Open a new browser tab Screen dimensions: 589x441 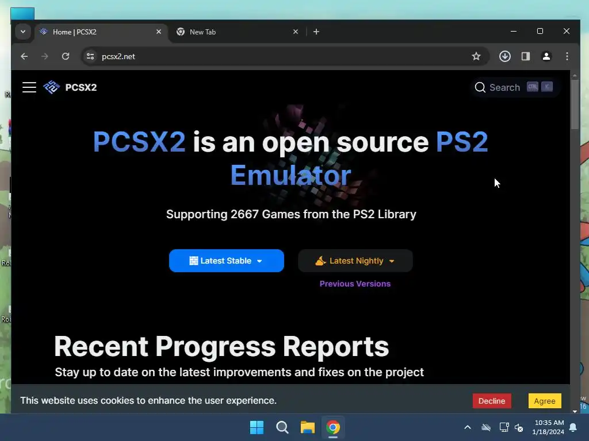316,32
